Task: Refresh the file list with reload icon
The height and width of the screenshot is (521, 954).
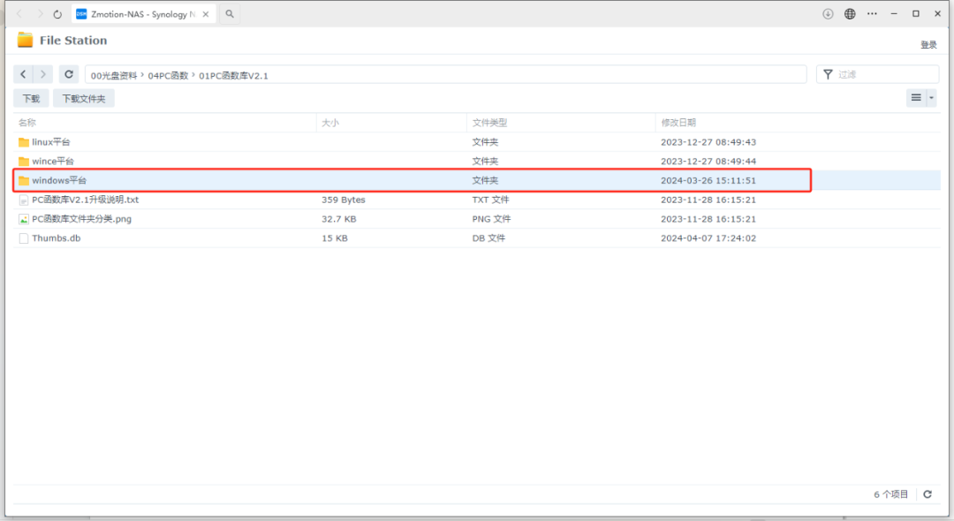Action: (68, 74)
